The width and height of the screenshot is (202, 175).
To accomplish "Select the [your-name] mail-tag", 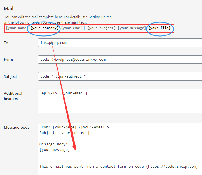I will 17,28.
